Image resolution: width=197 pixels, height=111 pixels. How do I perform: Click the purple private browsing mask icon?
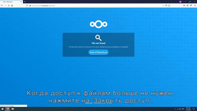pos(180,2)
